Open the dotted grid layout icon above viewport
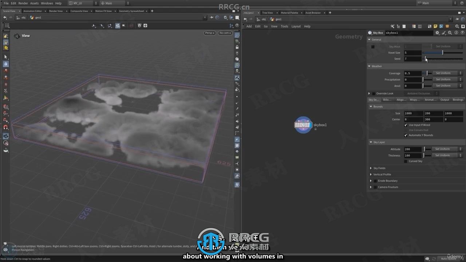Viewport: 466px width, 262px height. coord(7,25)
